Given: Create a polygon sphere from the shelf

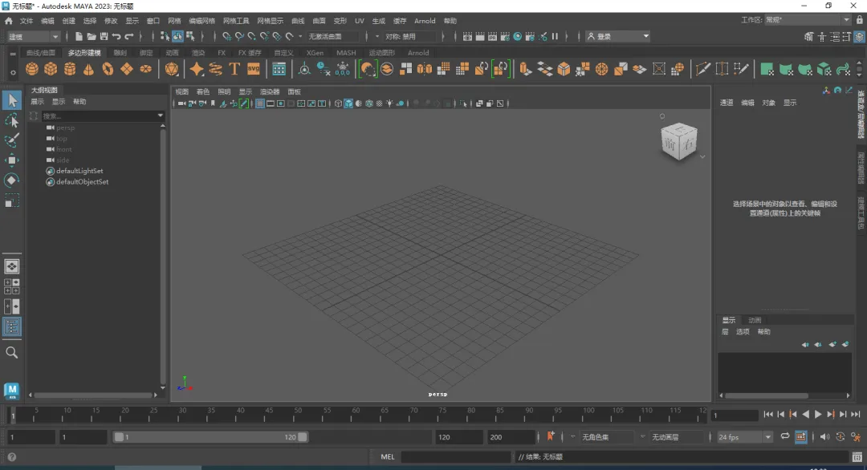Looking at the screenshot, I should point(32,70).
